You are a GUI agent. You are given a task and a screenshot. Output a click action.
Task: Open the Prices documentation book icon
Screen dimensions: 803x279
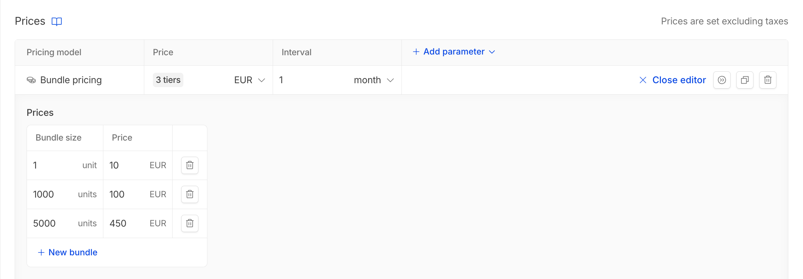coord(57,22)
